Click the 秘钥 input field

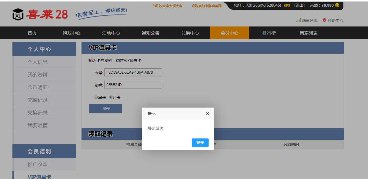tap(133, 85)
